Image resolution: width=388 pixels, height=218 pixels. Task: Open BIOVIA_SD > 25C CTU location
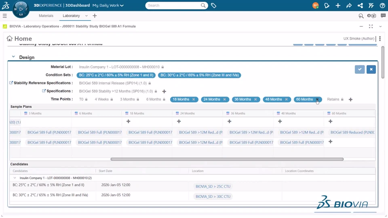click(x=213, y=187)
